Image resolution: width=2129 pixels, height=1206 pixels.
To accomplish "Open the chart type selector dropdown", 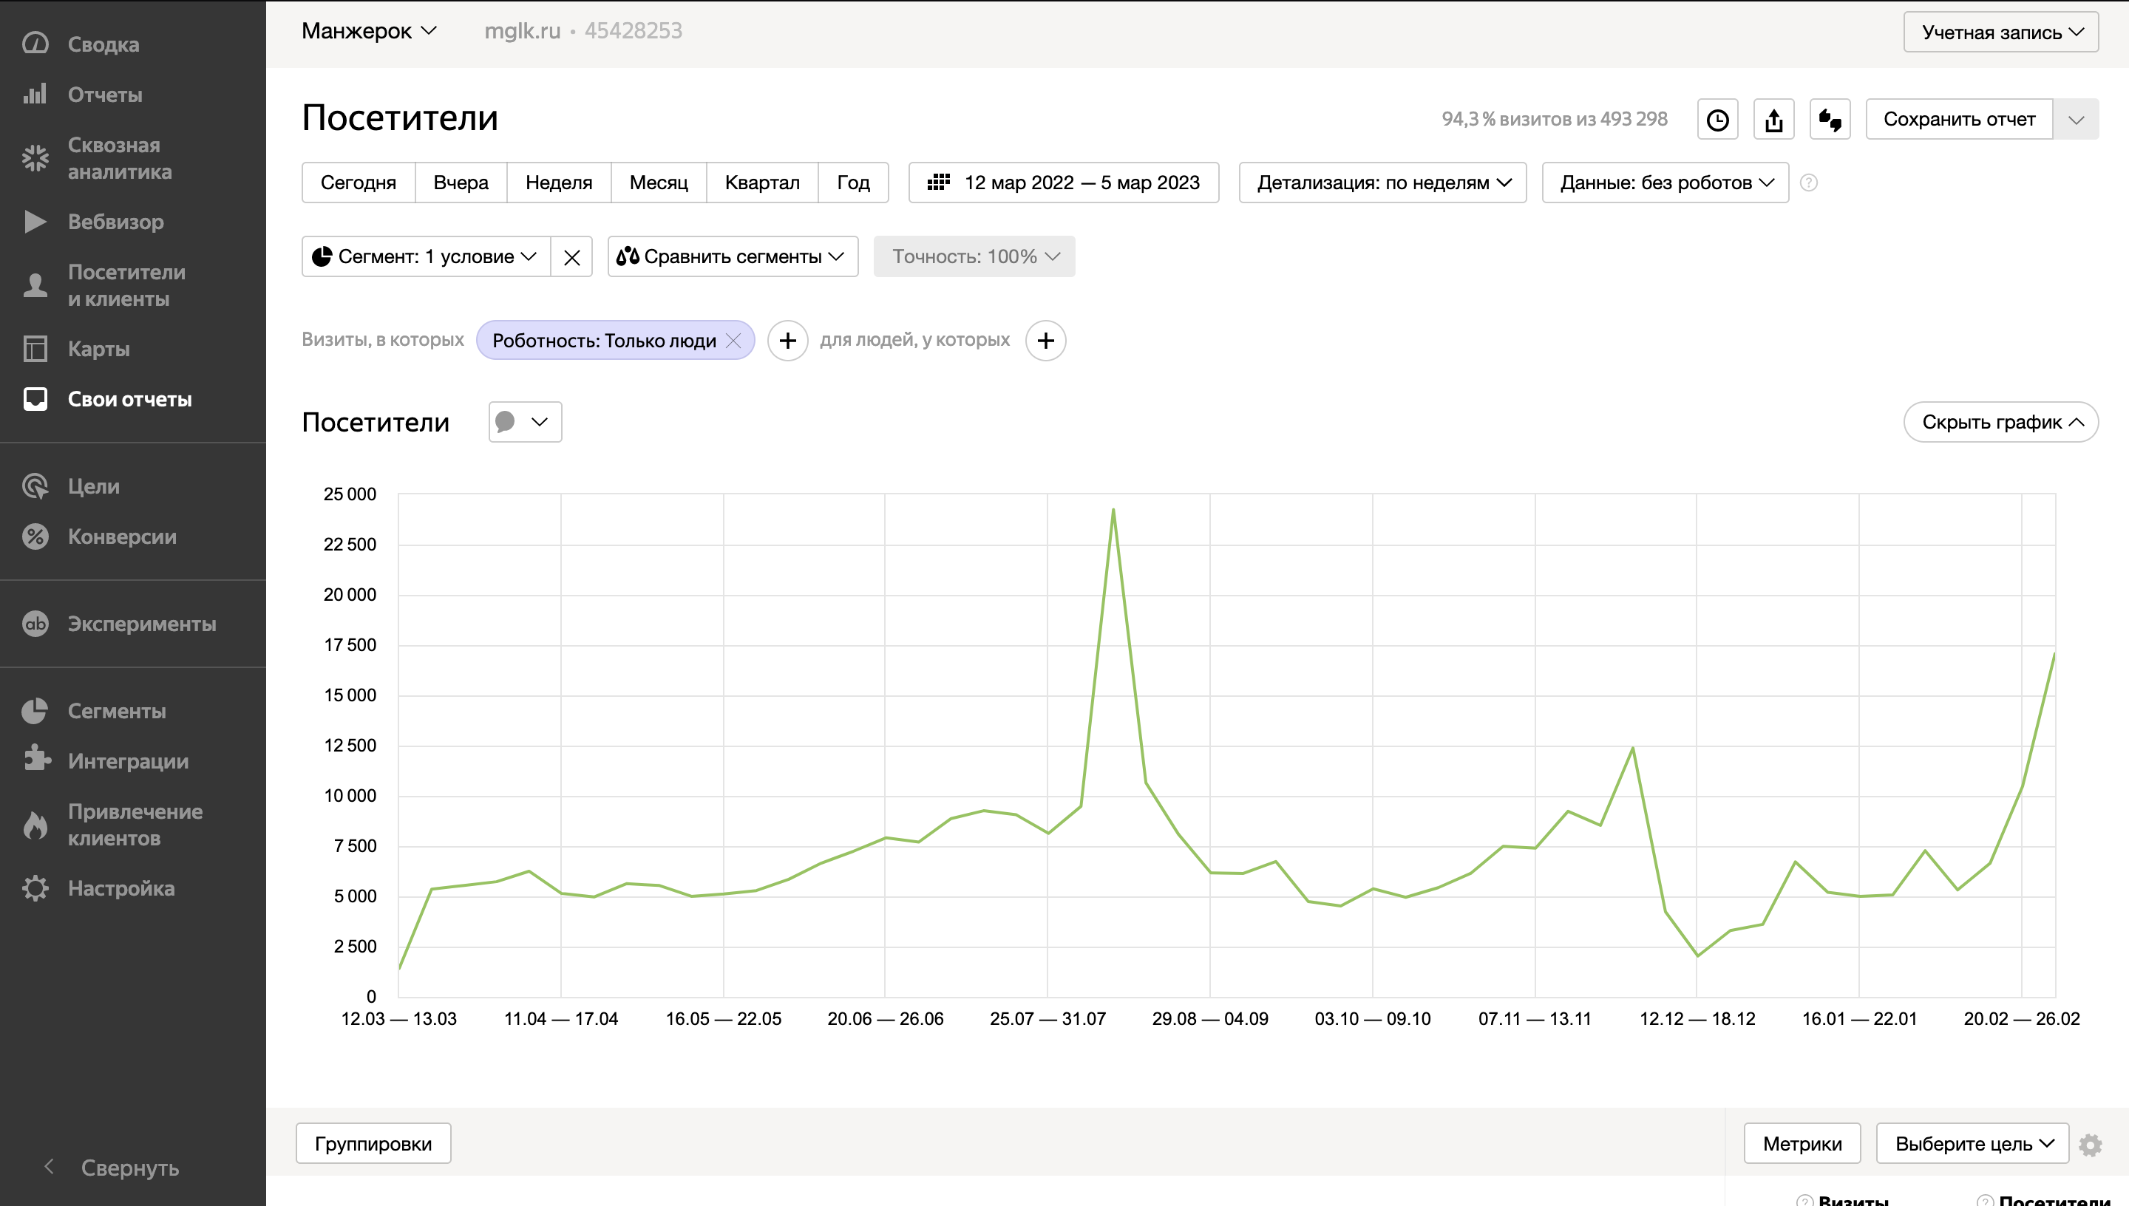I will [525, 423].
